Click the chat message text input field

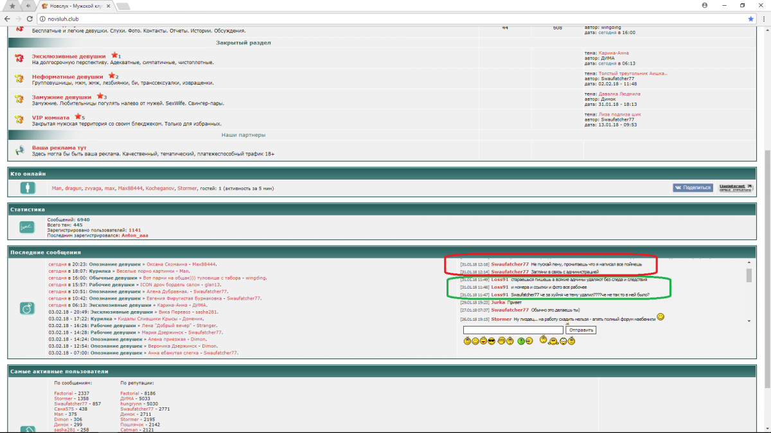(x=513, y=330)
